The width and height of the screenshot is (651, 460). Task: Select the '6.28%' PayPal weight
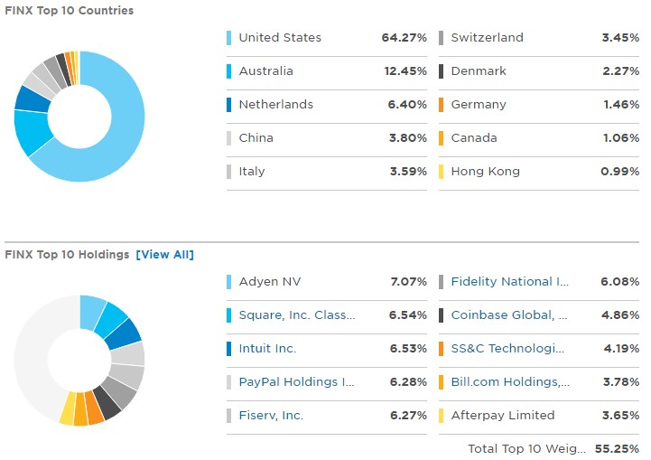(408, 382)
